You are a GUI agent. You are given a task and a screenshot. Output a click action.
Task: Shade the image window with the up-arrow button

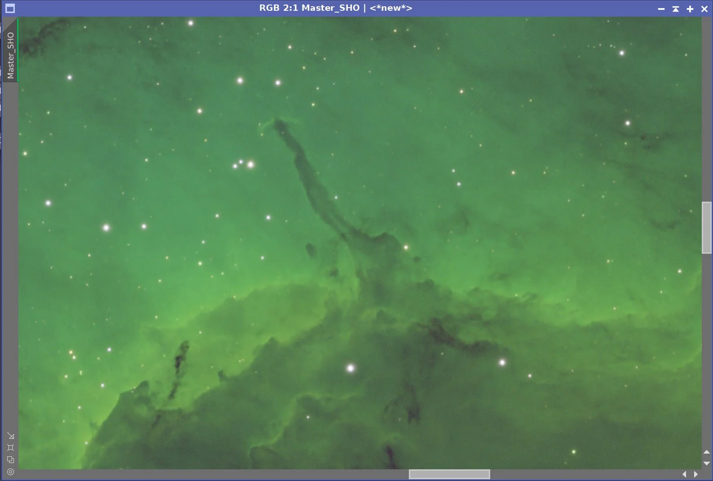click(x=676, y=9)
